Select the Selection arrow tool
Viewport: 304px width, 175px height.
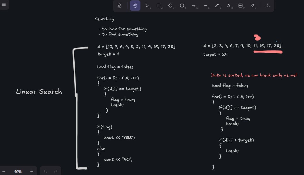(147, 6)
